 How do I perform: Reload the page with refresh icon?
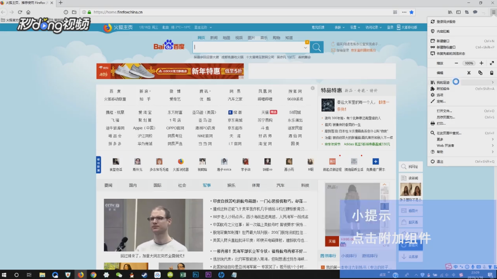[x=20, y=12]
